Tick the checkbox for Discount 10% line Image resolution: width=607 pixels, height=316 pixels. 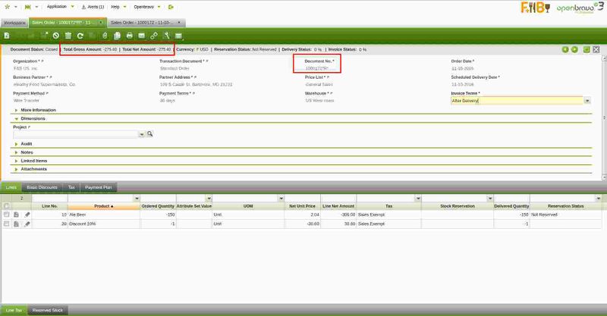click(7, 224)
